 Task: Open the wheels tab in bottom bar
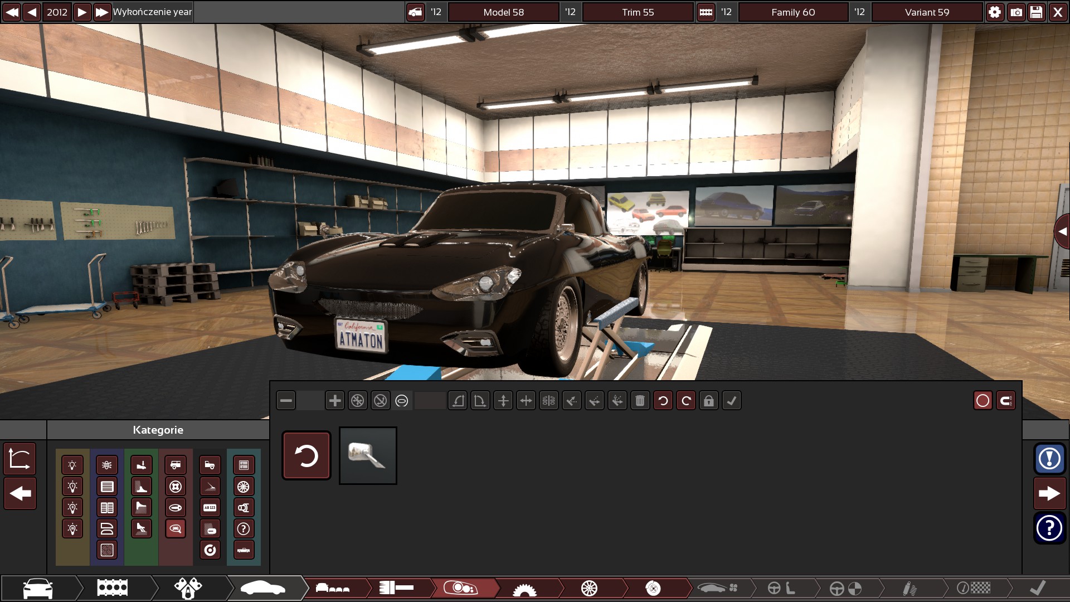click(589, 588)
